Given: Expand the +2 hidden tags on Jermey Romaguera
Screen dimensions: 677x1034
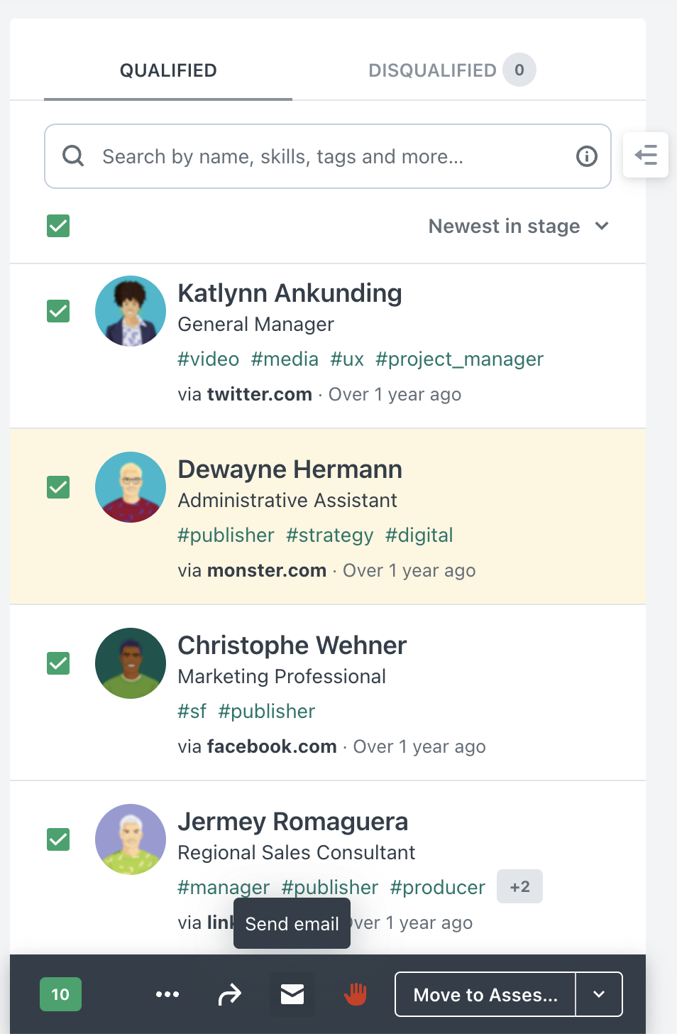Looking at the screenshot, I should click(x=519, y=886).
